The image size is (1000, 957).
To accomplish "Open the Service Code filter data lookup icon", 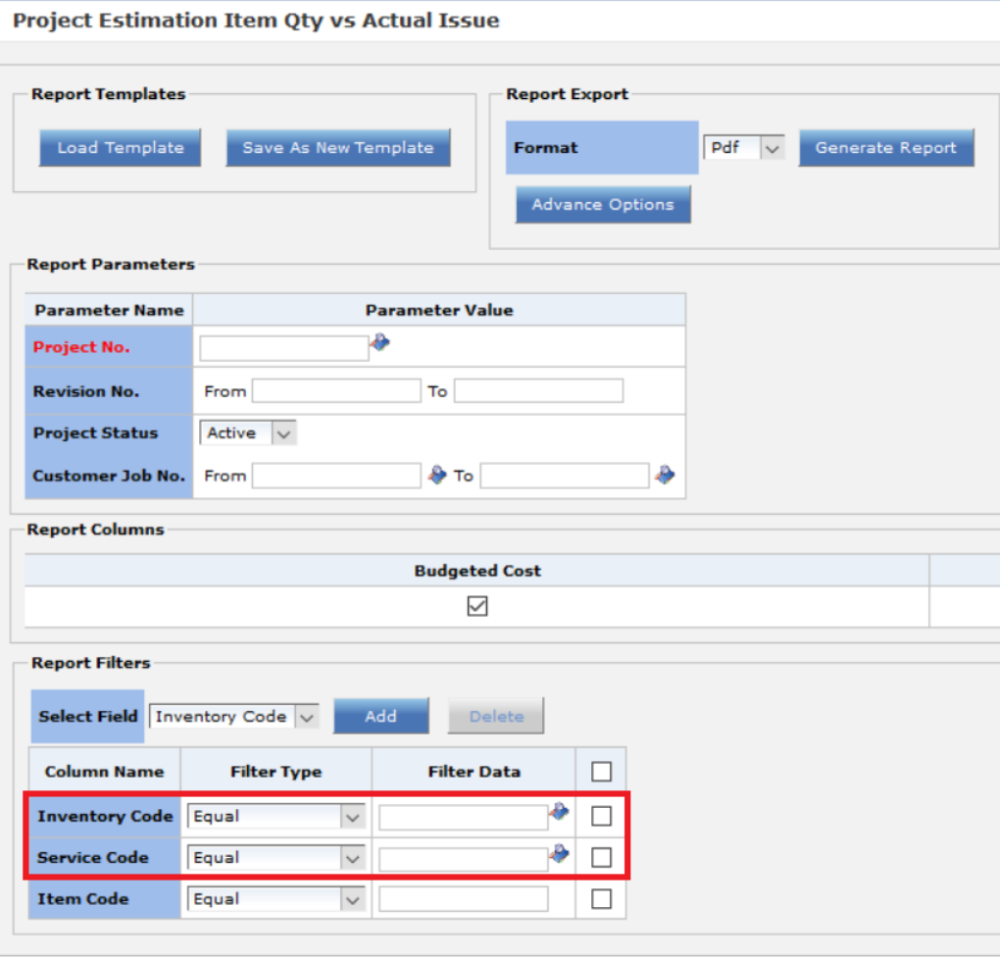I will [560, 853].
